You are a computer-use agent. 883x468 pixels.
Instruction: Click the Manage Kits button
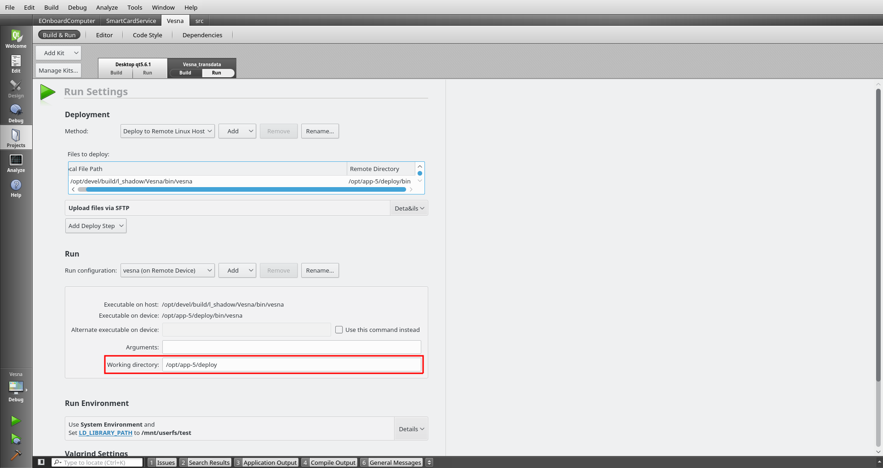point(58,70)
